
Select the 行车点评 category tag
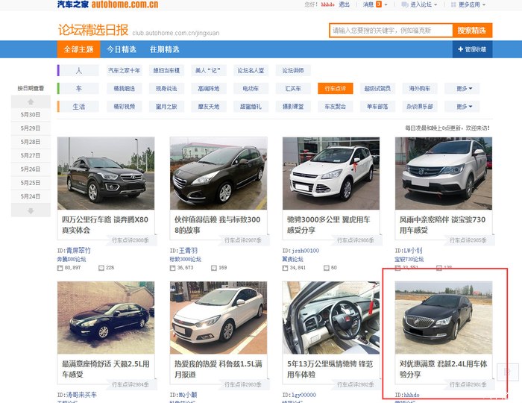(334, 88)
